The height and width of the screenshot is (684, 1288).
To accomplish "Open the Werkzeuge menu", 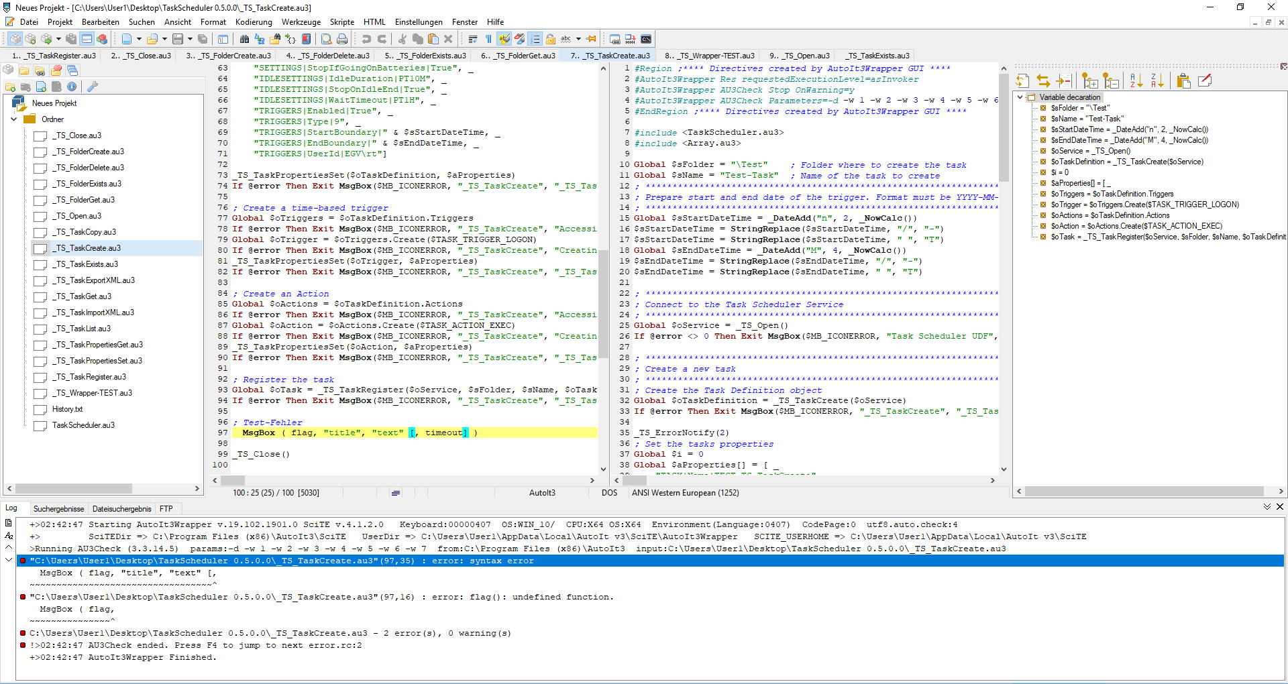I will pyautogui.click(x=301, y=22).
